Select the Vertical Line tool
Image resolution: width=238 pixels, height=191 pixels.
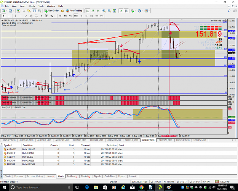(15, 16)
